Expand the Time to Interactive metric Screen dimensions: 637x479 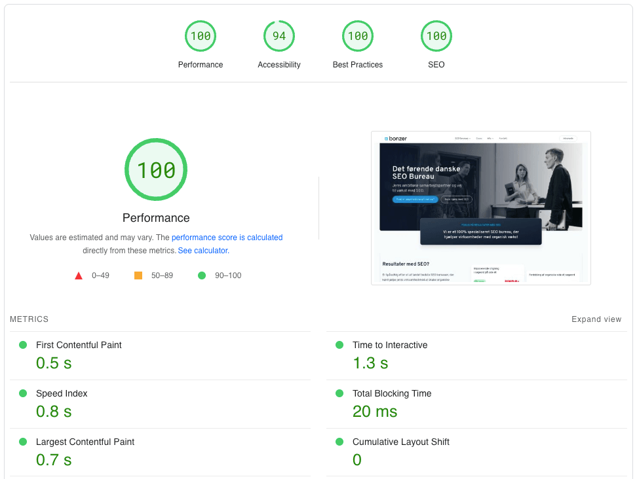(389, 345)
